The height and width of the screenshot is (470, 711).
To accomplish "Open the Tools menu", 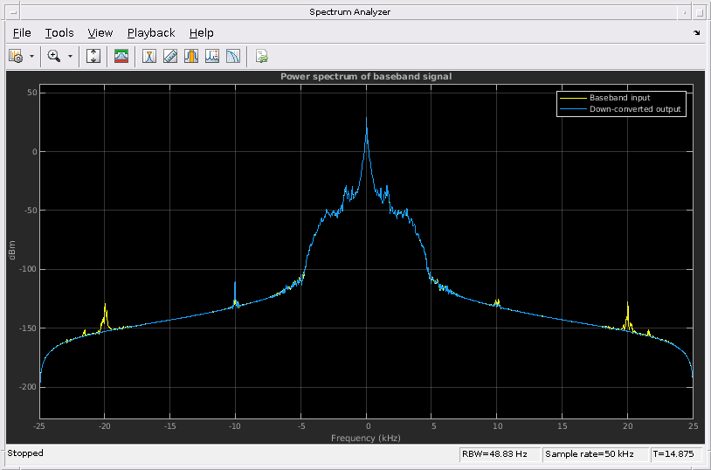I will [x=59, y=33].
